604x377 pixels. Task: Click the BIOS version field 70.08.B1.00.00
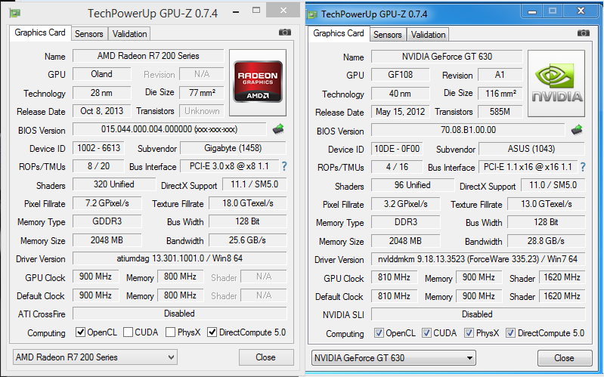(x=468, y=130)
